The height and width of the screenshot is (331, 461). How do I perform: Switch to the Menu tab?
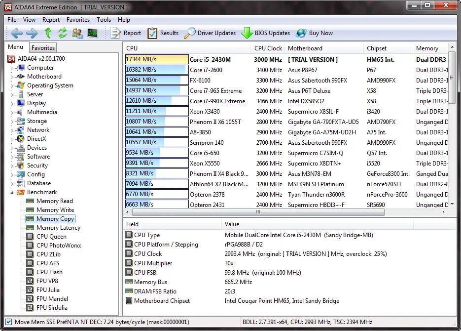16,47
